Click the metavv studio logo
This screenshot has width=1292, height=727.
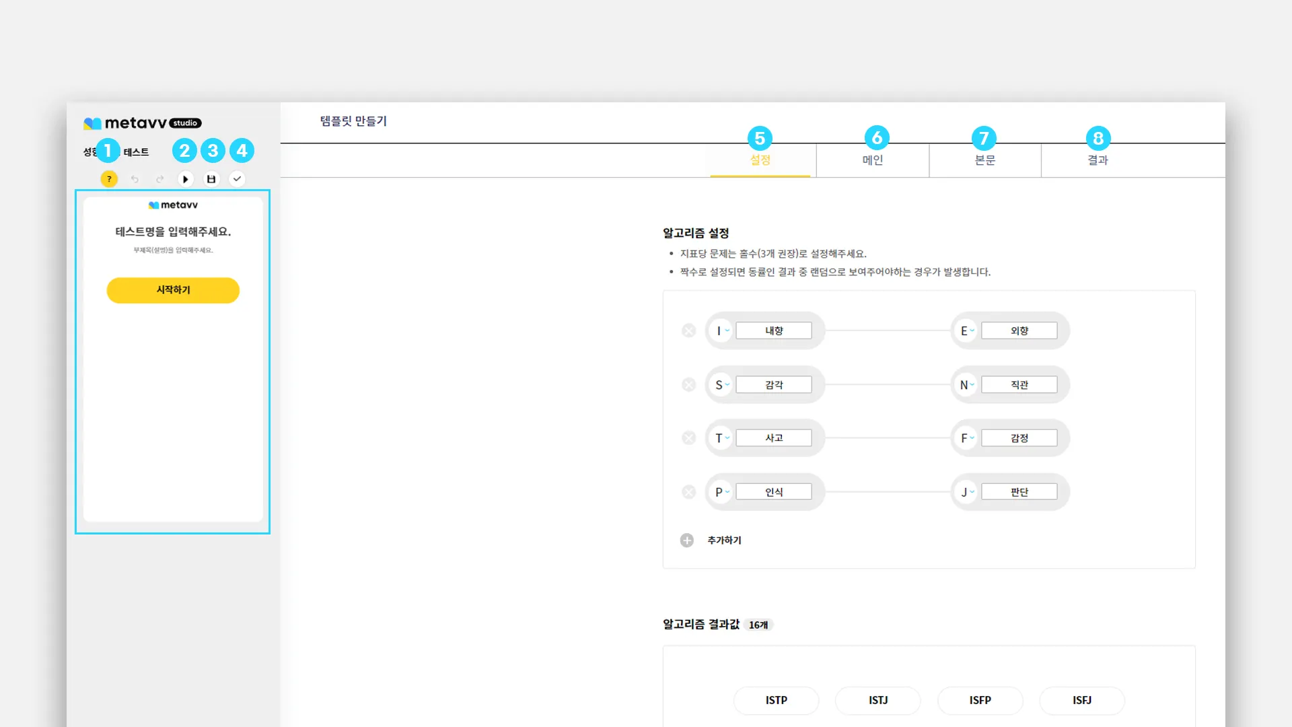click(142, 123)
